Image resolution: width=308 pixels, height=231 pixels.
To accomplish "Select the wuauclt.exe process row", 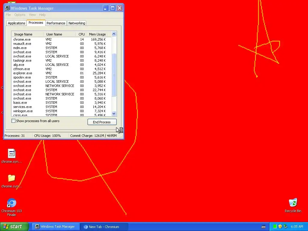I will [x=61, y=44].
